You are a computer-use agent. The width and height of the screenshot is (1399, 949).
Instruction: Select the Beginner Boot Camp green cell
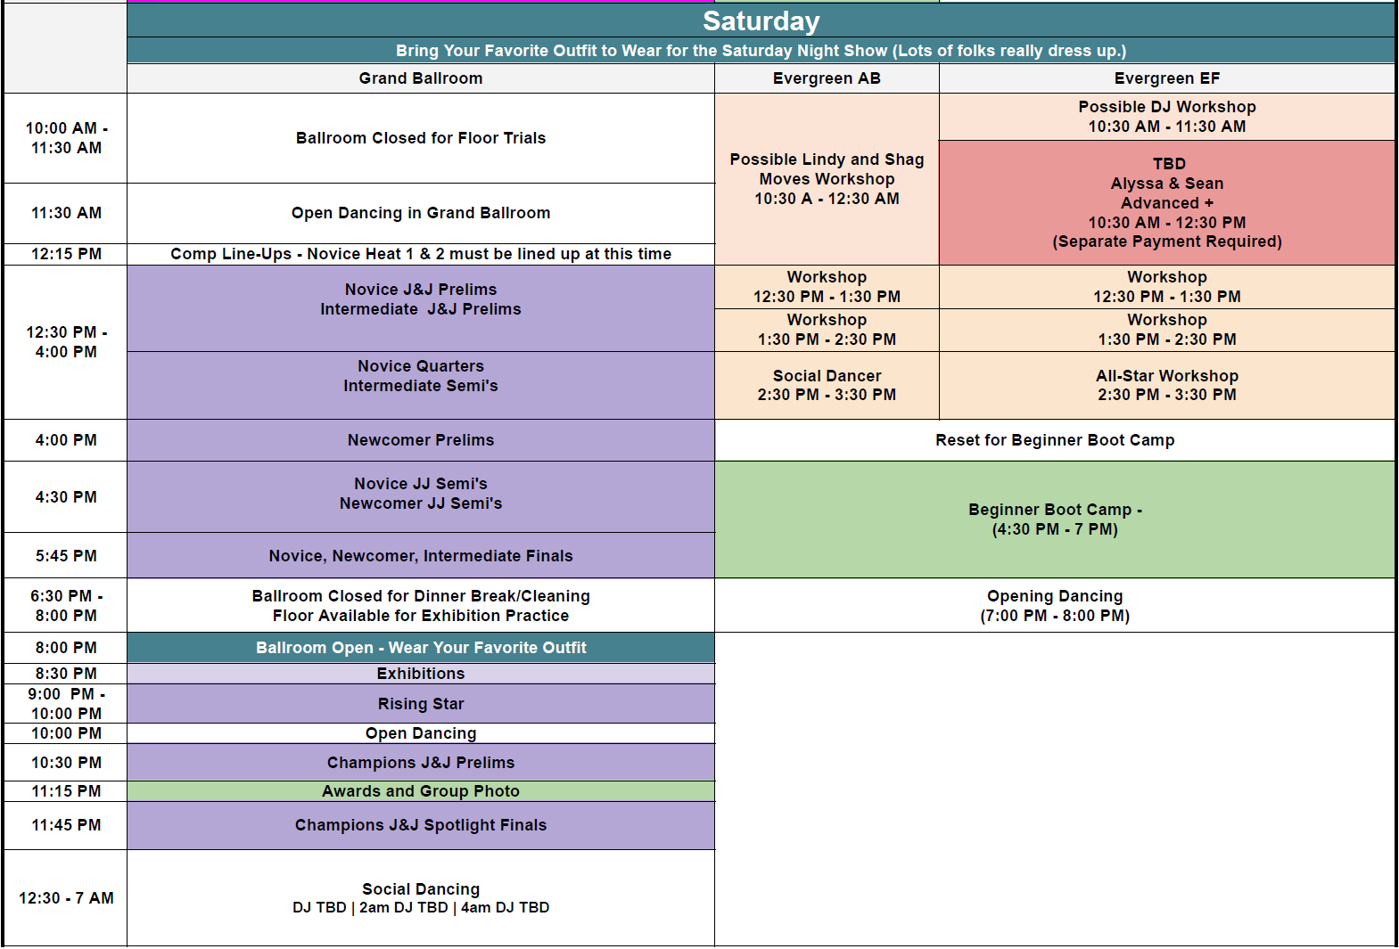[x=1055, y=519]
